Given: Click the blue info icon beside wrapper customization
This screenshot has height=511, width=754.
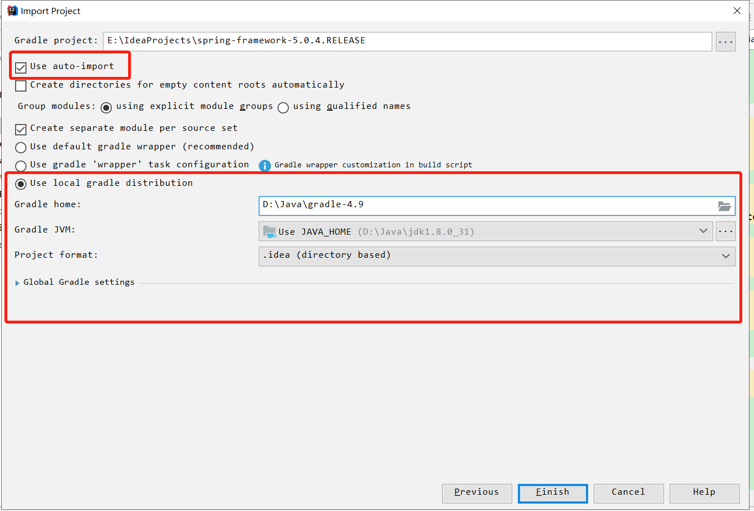Looking at the screenshot, I should click(x=265, y=166).
